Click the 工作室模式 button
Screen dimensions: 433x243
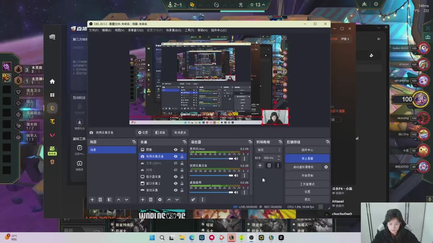(307, 184)
